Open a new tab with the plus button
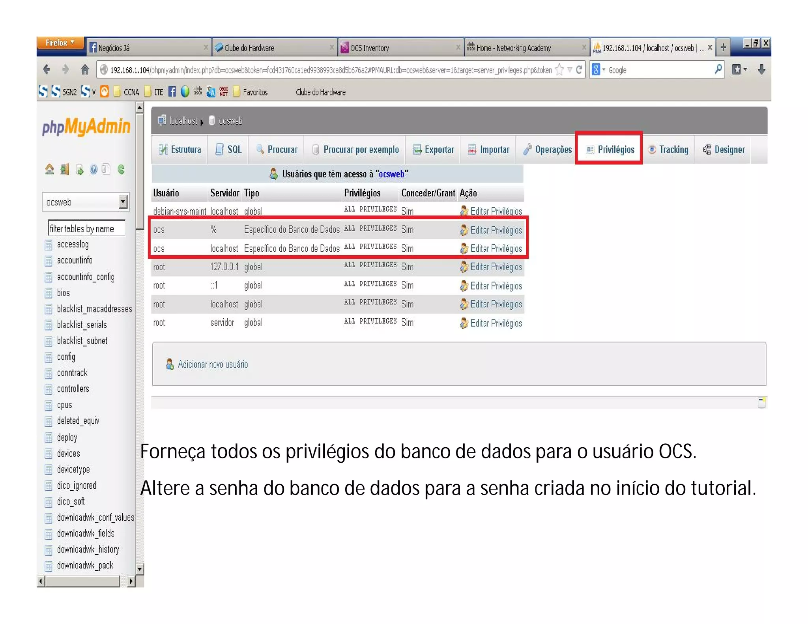This screenshot has width=808, height=624. coord(723,48)
